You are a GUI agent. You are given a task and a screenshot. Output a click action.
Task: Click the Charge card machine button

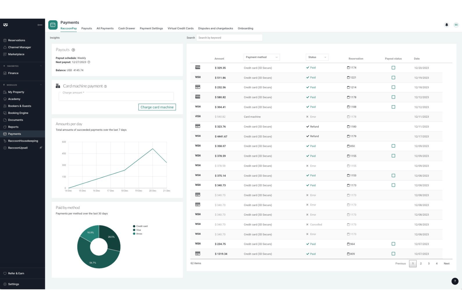pyautogui.click(x=157, y=107)
